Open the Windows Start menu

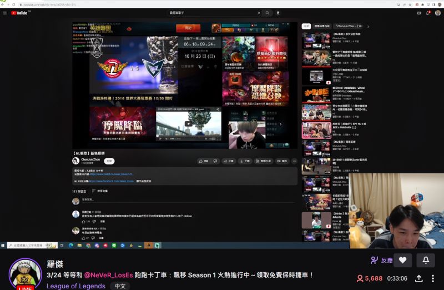(x=3, y=245)
